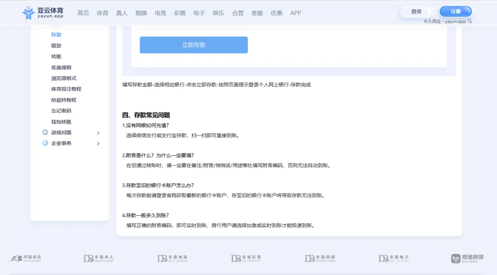
Task: Click the 永久网址 yayun.app text
Action: [445, 21]
